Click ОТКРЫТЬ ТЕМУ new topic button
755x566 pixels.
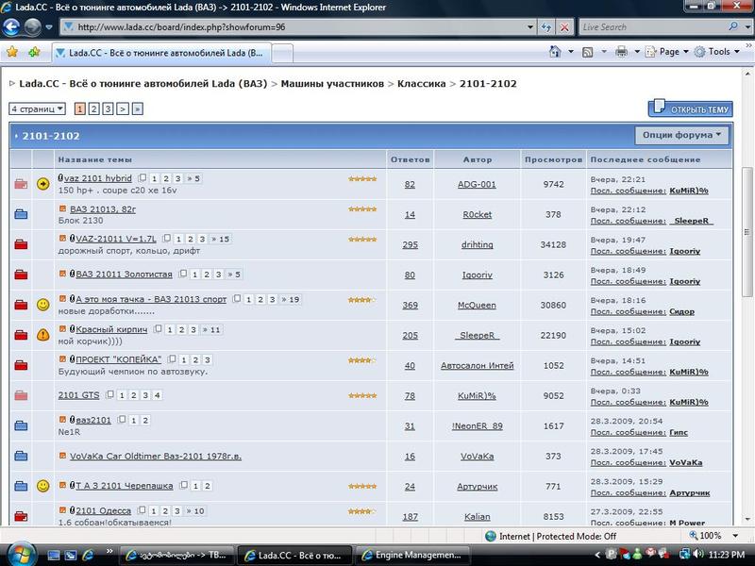coord(691,108)
